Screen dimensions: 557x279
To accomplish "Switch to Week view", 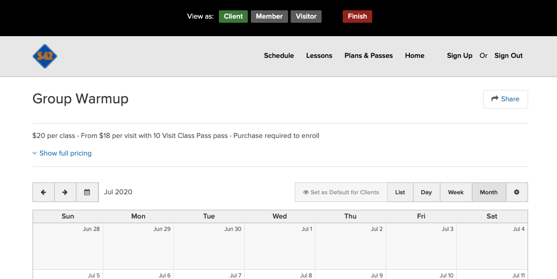I will click(x=456, y=192).
